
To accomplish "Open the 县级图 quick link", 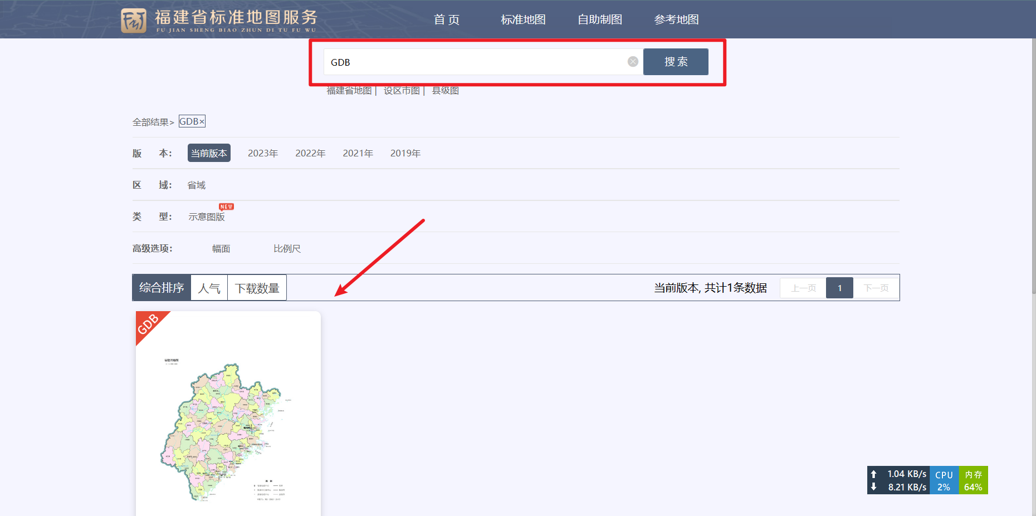I will pos(446,91).
